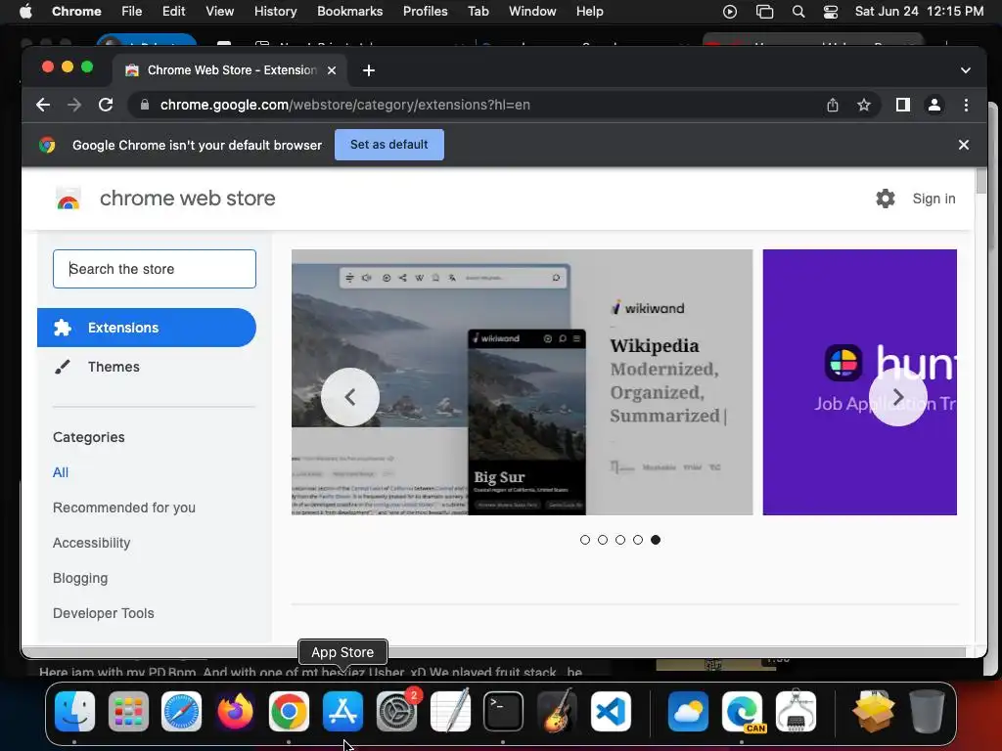
Task: Open the History menu
Action: 275,12
